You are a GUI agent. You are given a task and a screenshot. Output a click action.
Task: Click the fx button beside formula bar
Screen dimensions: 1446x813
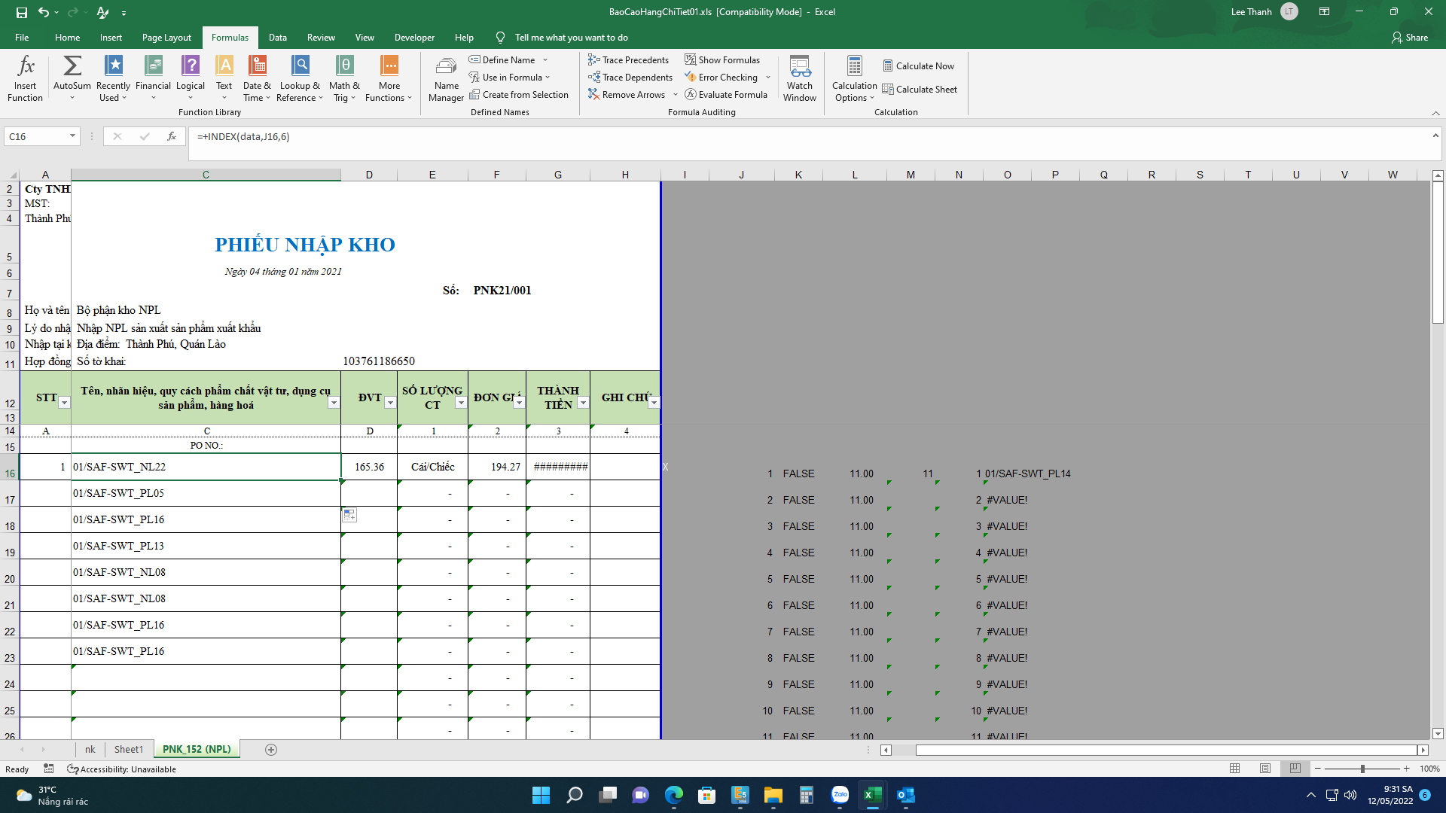pos(172,136)
